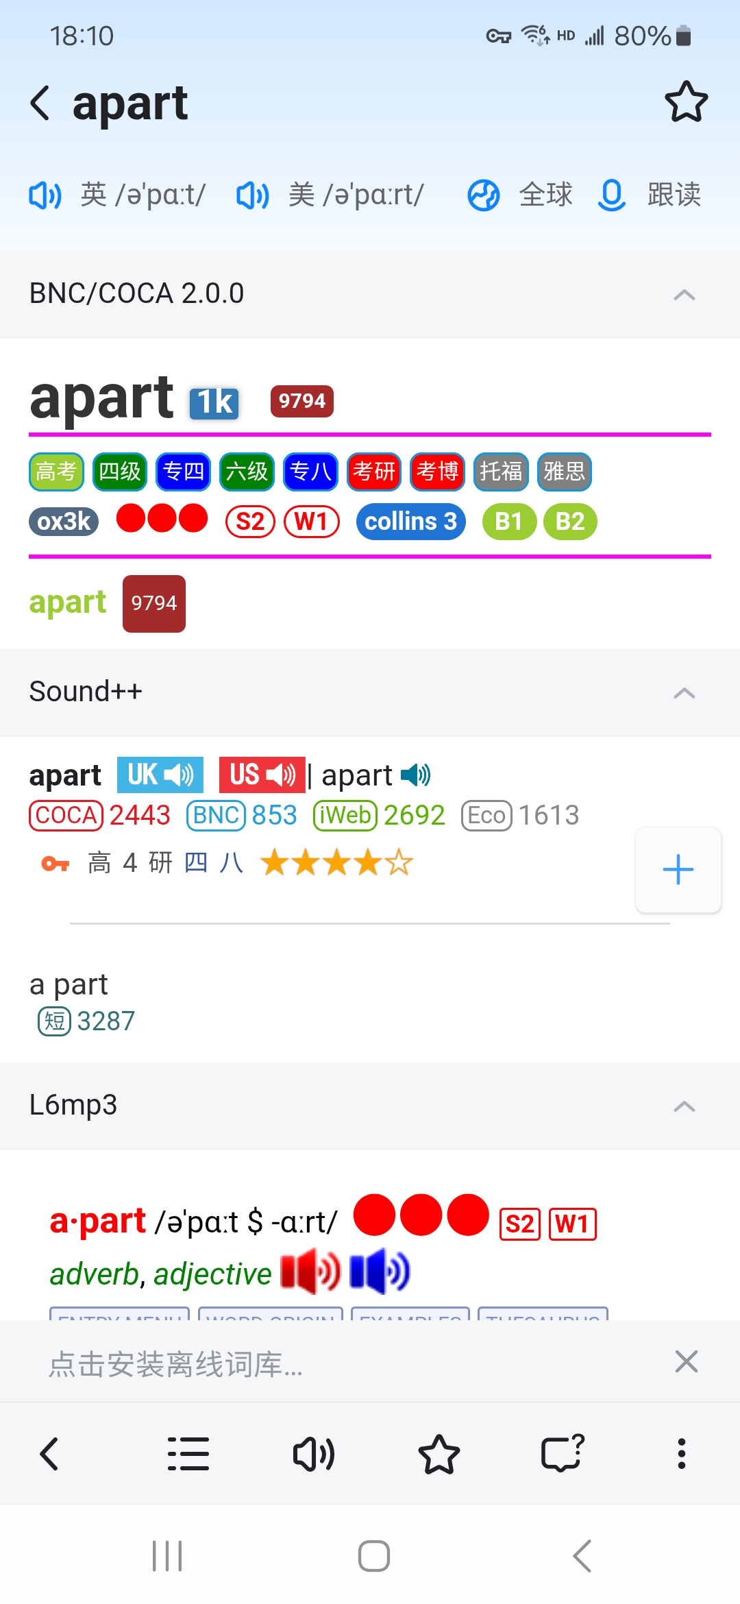Open the three-dot more options menu
This screenshot has width=740, height=1604.
681,1454
